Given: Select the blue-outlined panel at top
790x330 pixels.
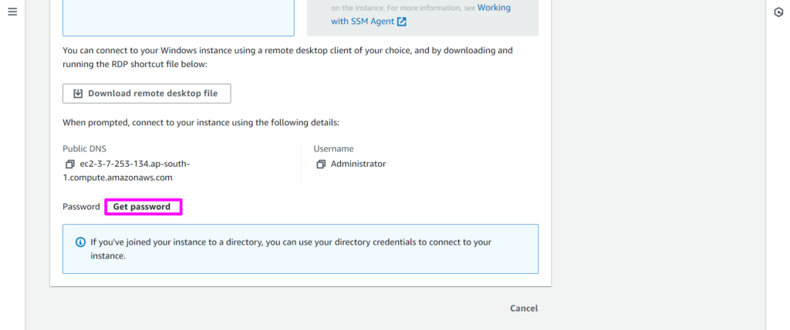Looking at the screenshot, I should point(178,17).
